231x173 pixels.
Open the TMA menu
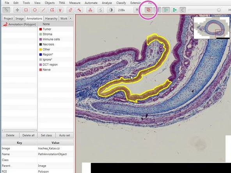pyautogui.click(x=62, y=3)
